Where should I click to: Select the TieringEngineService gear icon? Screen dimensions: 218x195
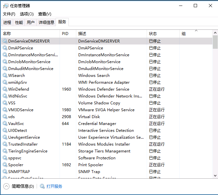click(x=5, y=151)
